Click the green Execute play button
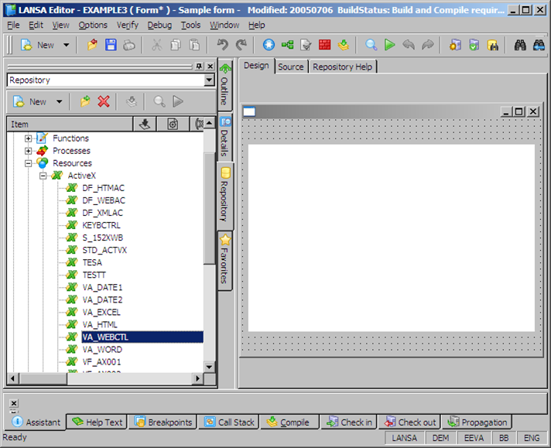551x448 pixels. tap(390, 45)
